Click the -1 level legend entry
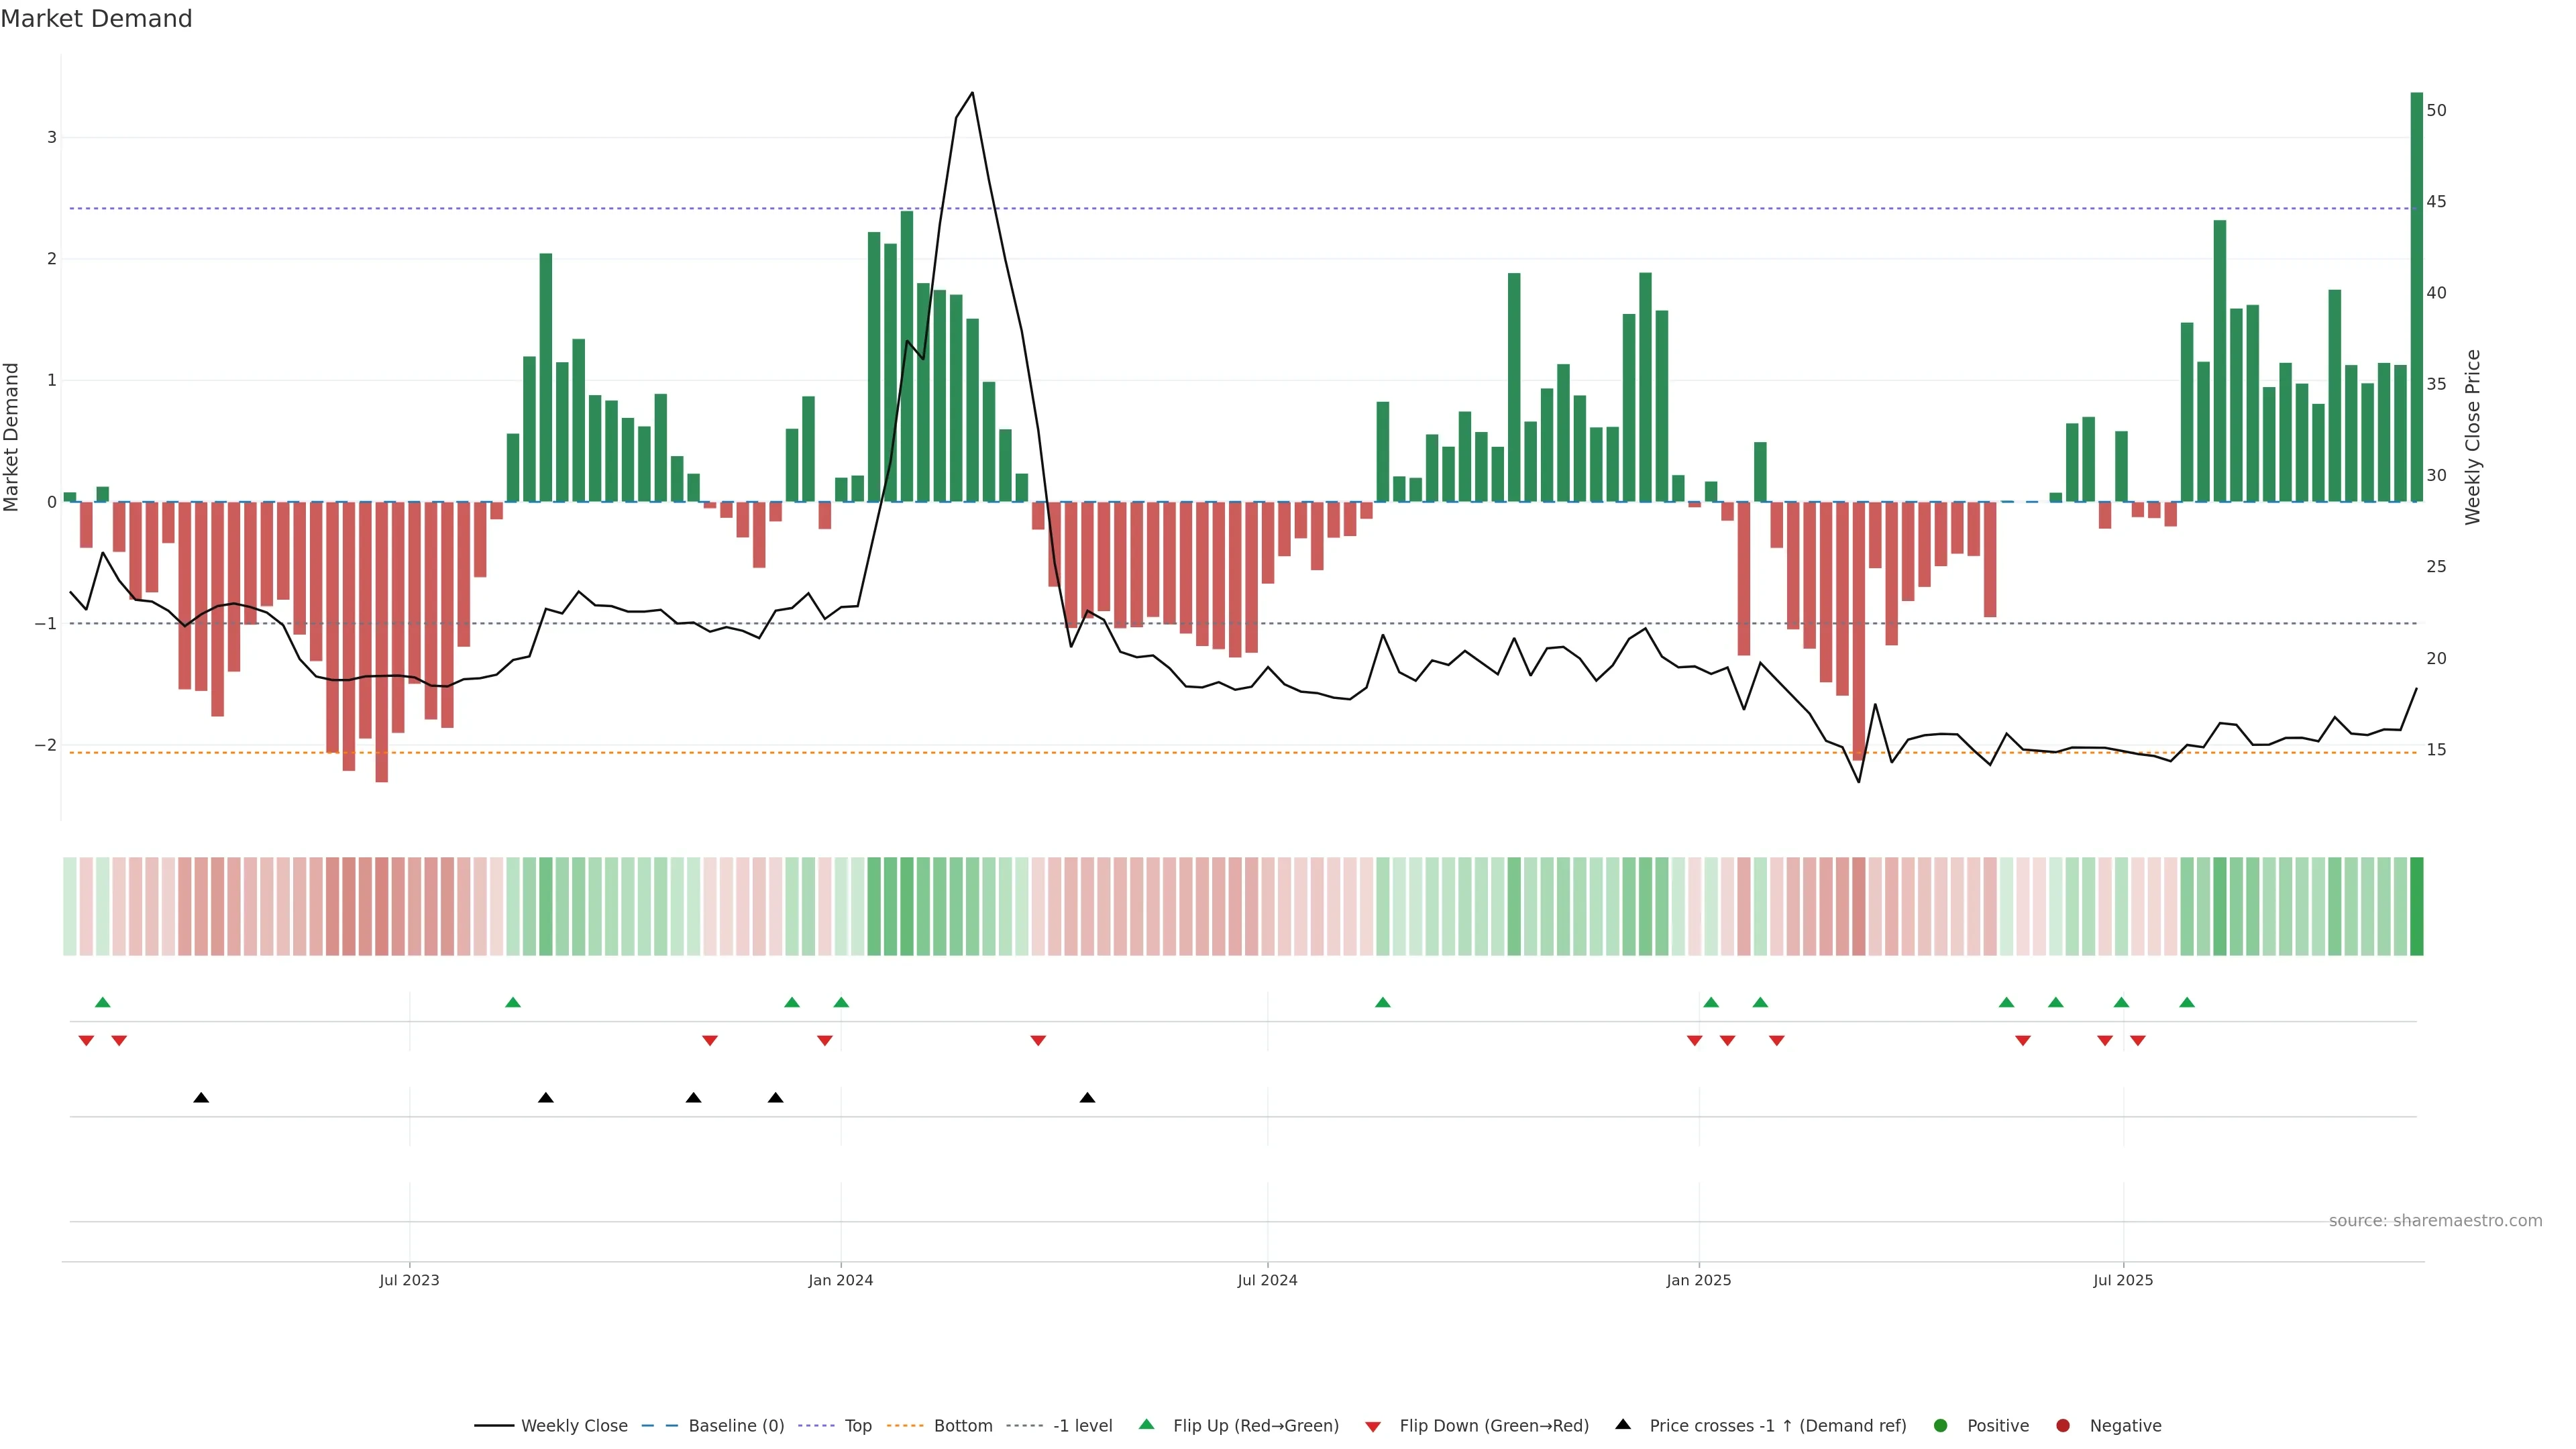 tap(1082, 1425)
